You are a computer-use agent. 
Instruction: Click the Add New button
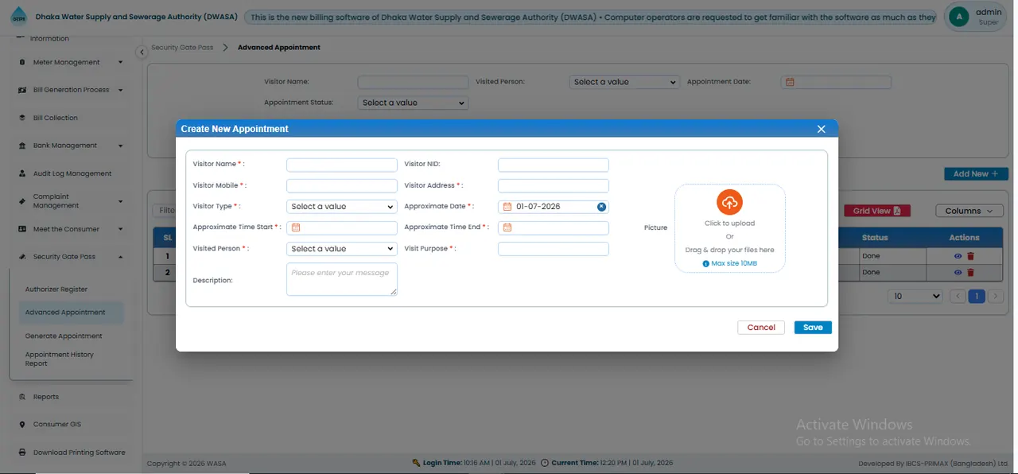pos(976,174)
